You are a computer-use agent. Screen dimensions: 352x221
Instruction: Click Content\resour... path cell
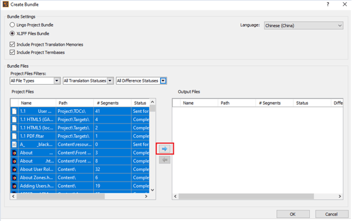[x=75, y=145]
